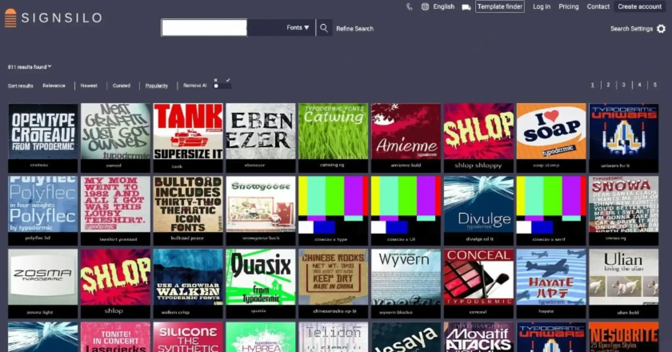
Task: Open the Telidon font thumbnail
Action: pyautogui.click(x=333, y=337)
